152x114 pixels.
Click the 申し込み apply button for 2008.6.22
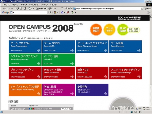tap(66, 109)
